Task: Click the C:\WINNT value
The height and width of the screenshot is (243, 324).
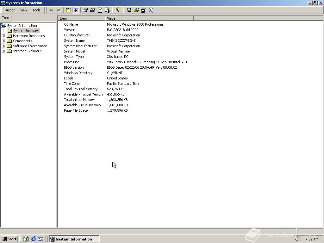Action: click(x=115, y=73)
